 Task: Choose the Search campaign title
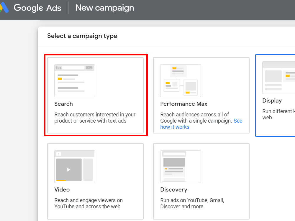click(x=64, y=104)
